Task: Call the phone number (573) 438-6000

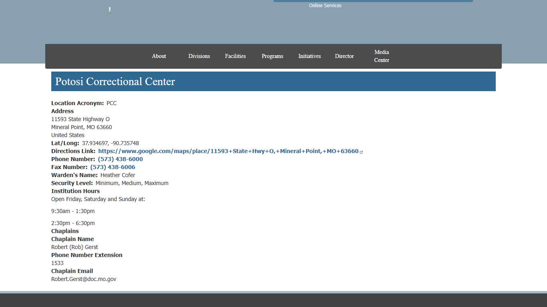Action: pyautogui.click(x=120, y=159)
